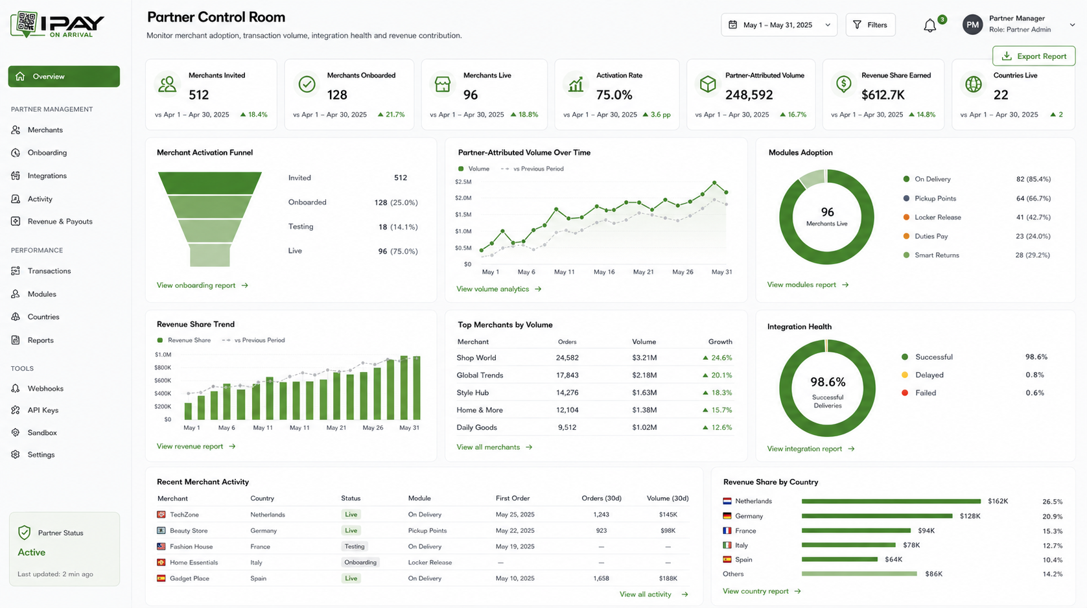
Task: Click the Merchants Live storefront icon
Action: point(443,84)
